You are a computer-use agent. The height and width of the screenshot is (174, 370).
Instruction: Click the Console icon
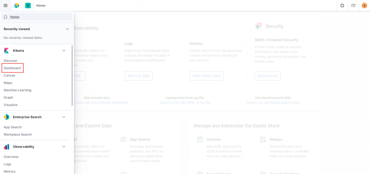(200, 139)
